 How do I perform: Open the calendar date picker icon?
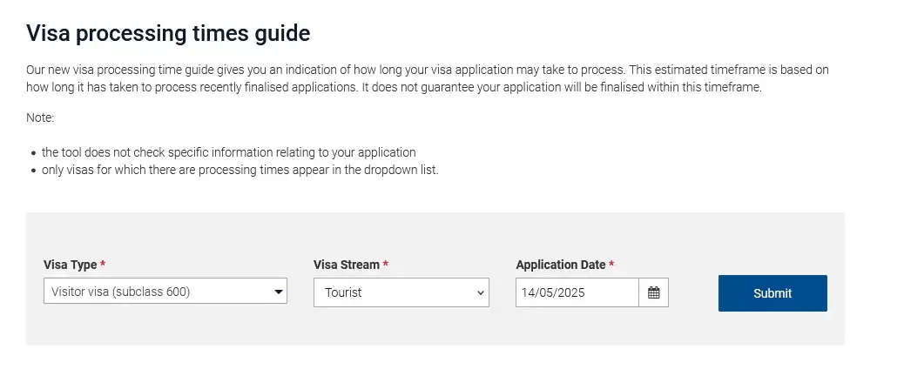[653, 292]
